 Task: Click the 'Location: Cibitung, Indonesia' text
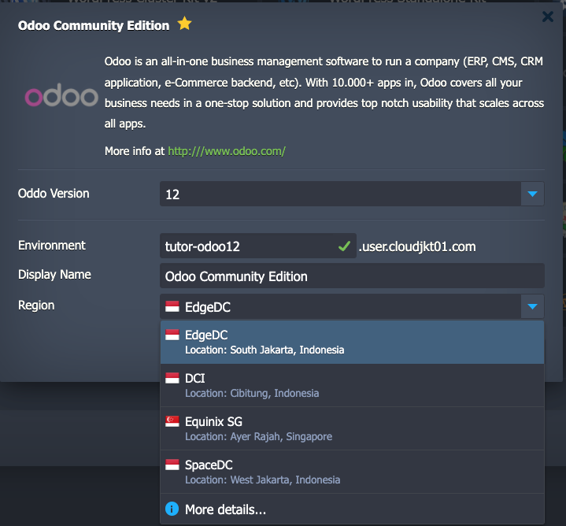pos(252,393)
